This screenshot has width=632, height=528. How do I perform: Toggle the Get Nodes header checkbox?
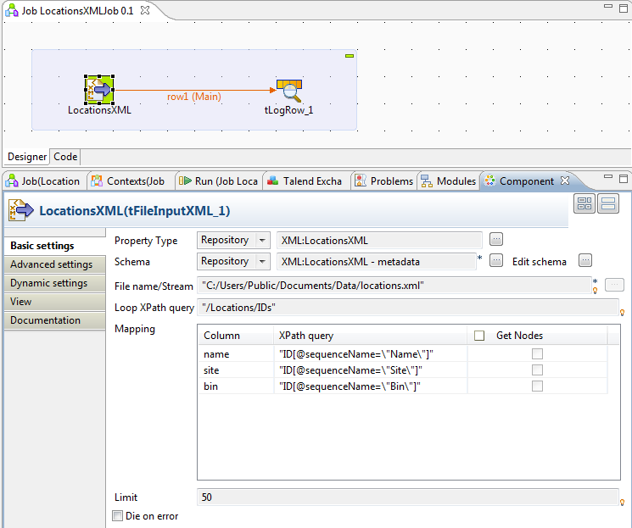click(x=479, y=336)
